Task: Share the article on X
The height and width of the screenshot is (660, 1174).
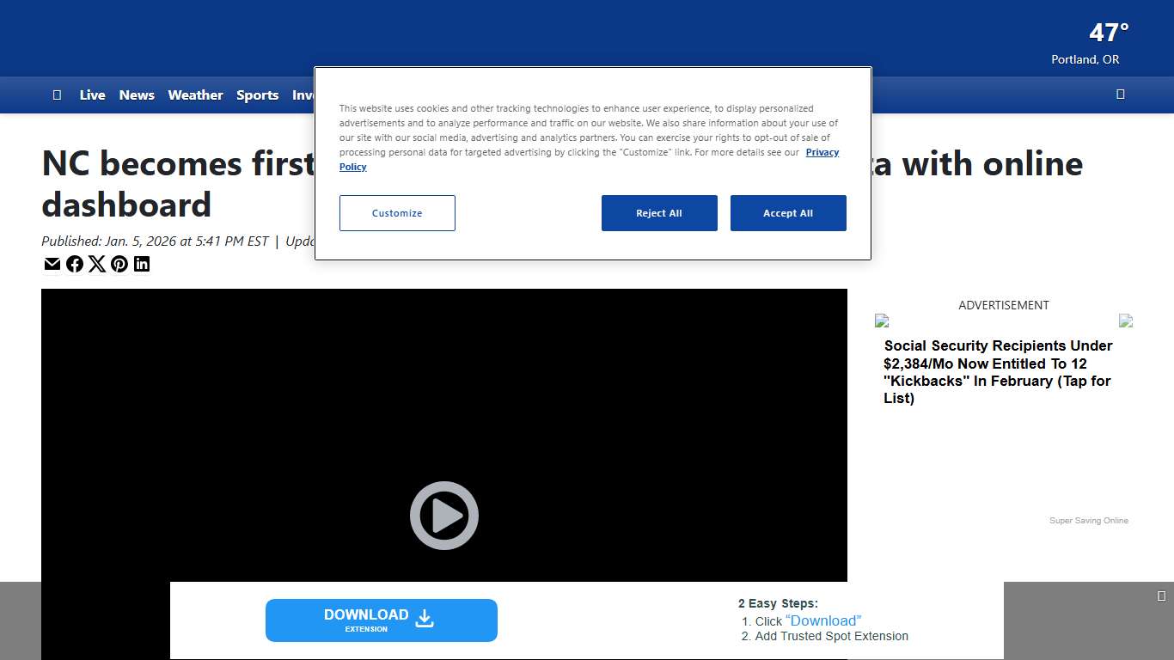Action: (97, 264)
